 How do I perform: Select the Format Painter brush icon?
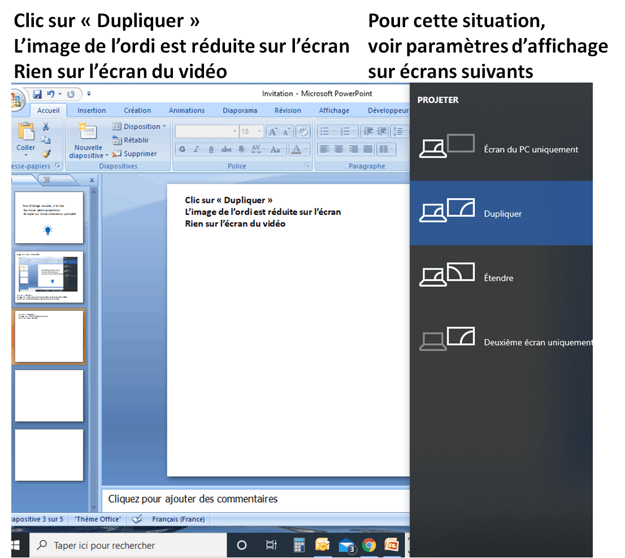click(46, 154)
